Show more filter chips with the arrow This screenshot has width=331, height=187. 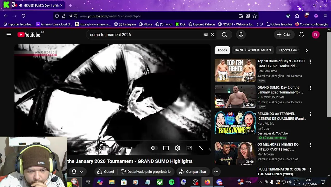[x=307, y=50]
